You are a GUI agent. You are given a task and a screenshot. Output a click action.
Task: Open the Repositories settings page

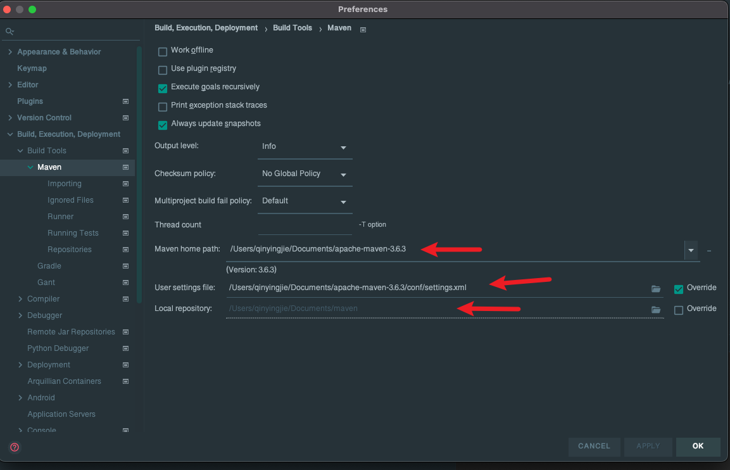(x=69, y=250)
